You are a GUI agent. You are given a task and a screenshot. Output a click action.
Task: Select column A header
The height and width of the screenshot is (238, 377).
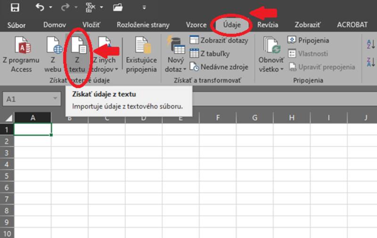[33, 117]
